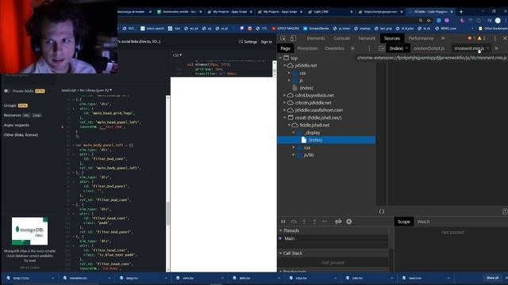Open JavaScript + No-Library settings dropdown
This screenshot has width=508, height=285.
(x=87, y=90)
